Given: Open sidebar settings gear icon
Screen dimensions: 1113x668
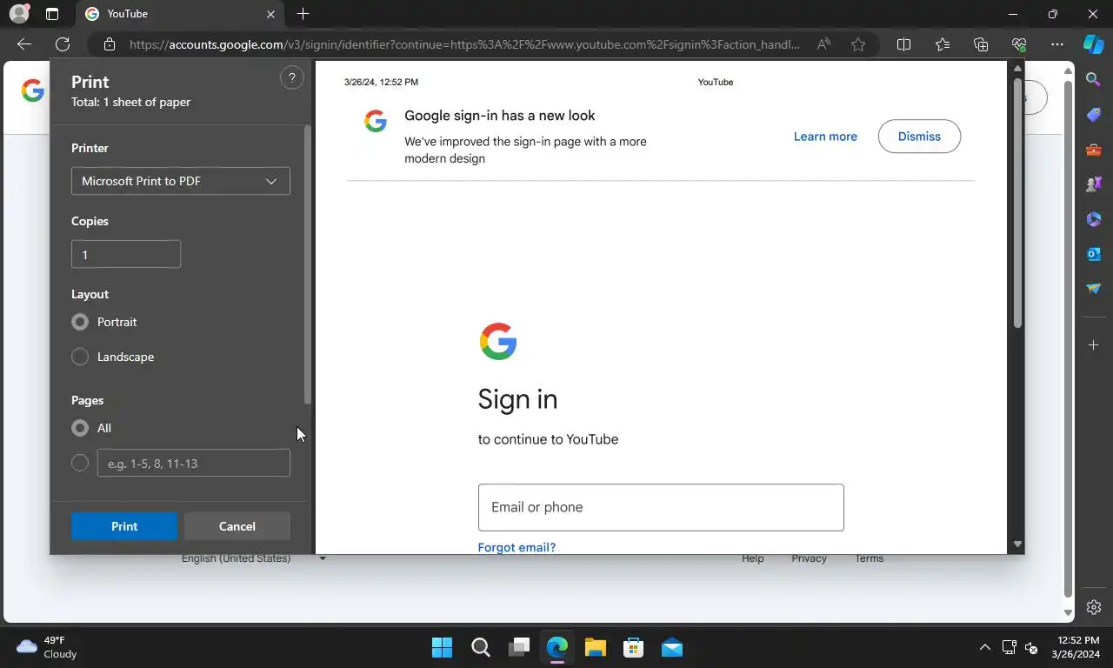Looking at the screenshot, I should pos(1094,607).
